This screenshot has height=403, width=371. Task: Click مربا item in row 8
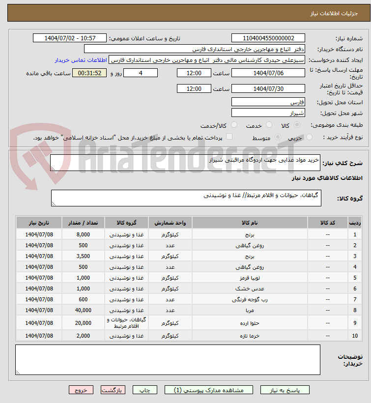click(x=250, y=310)
